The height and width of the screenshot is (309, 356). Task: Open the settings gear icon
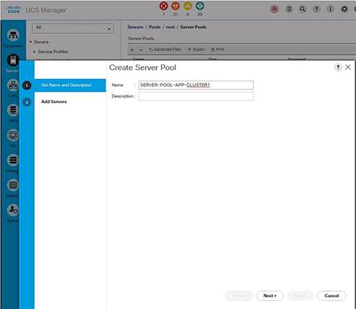click(344, 9)
